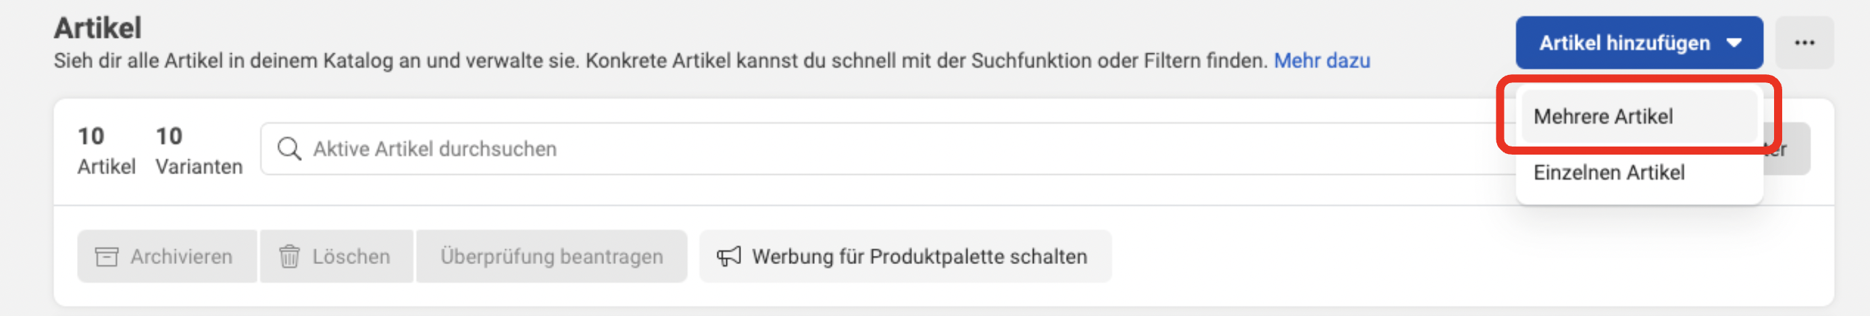1870x316 pixels.
Task: Click the Archivieren button
Action: pyautogui.click(x=167, y=256)
